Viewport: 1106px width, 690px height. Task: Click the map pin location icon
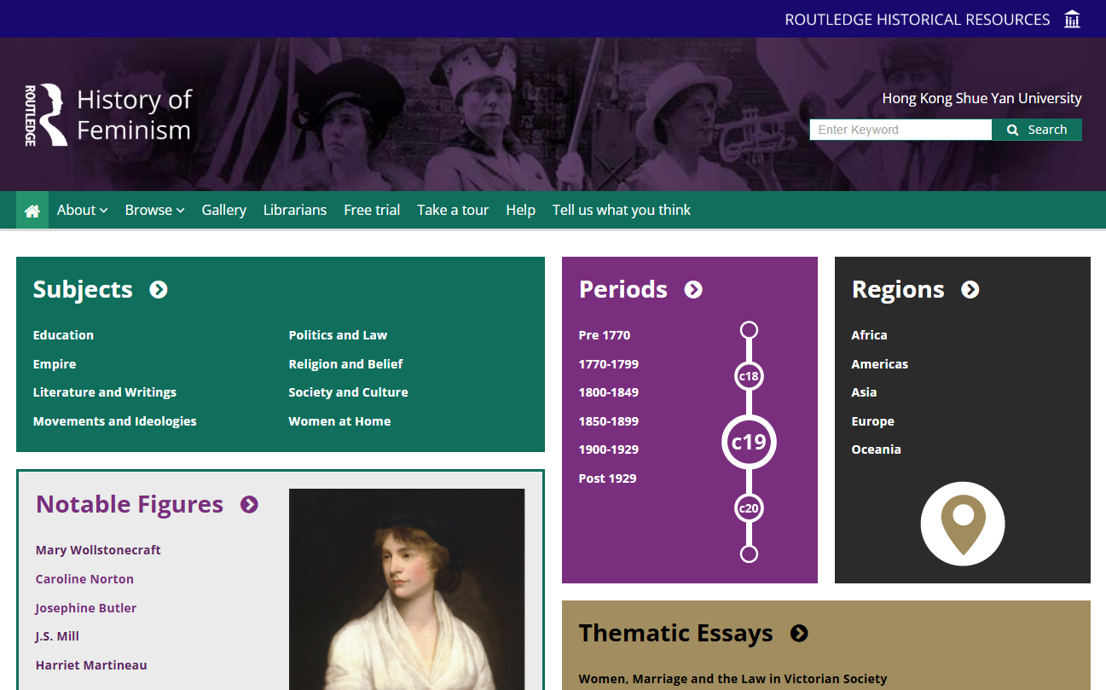[962, 524]
